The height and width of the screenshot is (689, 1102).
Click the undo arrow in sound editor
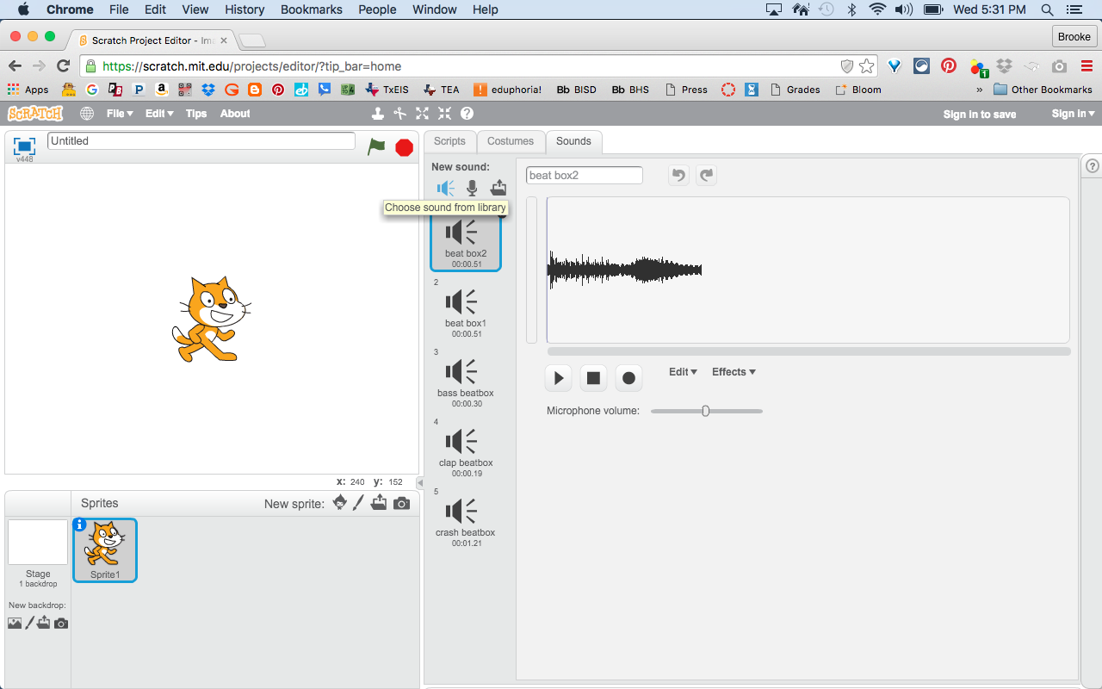tap(679, 175)
